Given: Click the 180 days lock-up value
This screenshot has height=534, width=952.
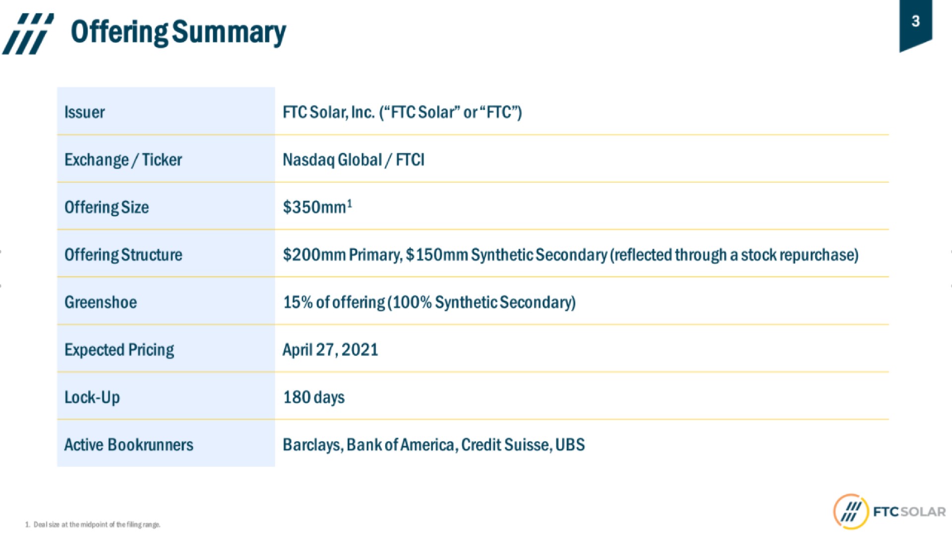Looking at the screenshot, I should [313, 397].
